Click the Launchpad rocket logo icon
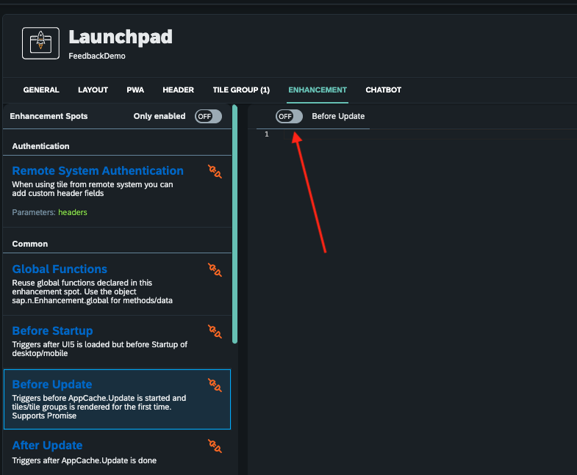The image size is (577, 475). 40,43
